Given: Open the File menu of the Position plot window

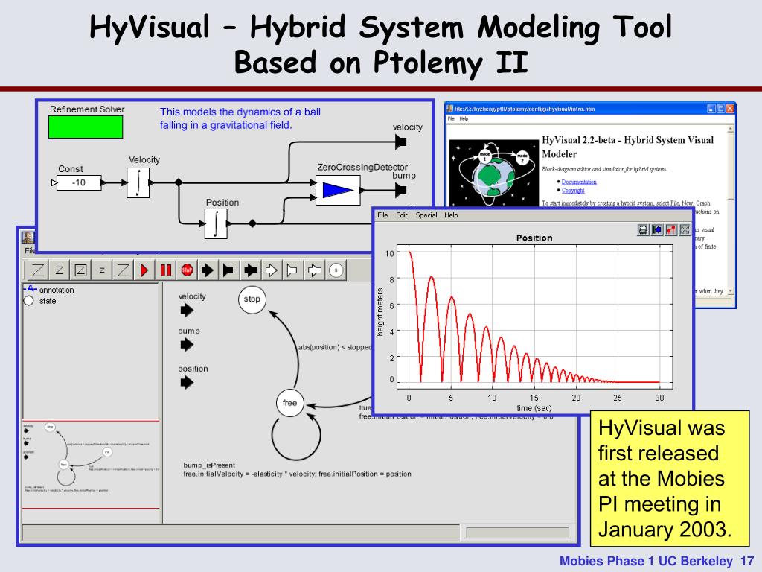Looking at the screenshot, I should [383, 215].
